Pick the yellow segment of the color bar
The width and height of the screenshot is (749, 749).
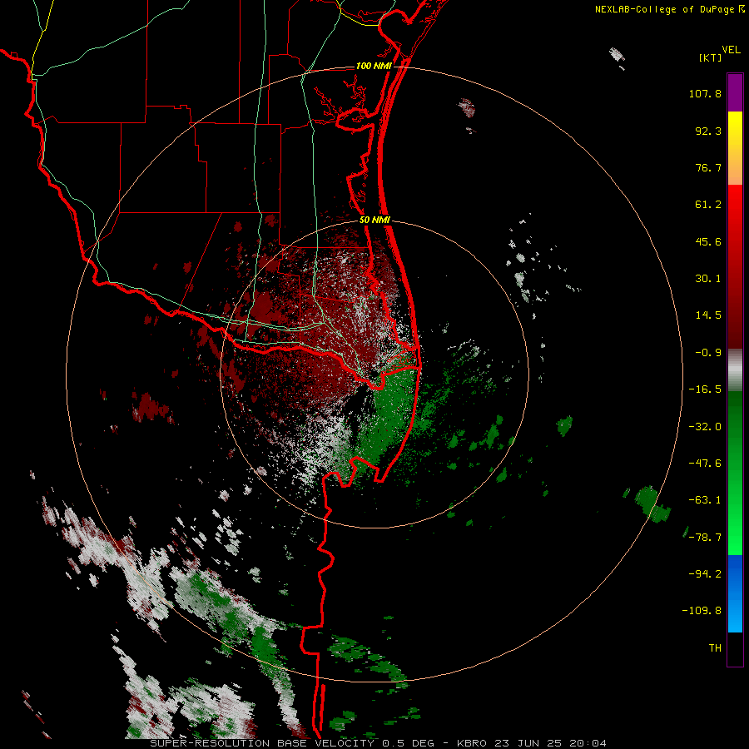tap(735, 126)
